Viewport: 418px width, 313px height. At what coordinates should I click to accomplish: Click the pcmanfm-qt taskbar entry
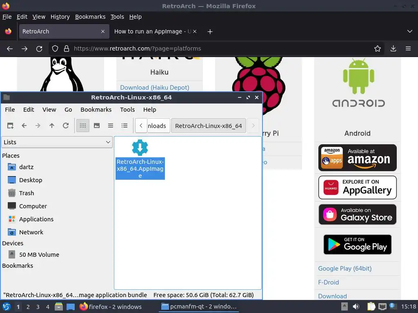(x=199, y=306)
